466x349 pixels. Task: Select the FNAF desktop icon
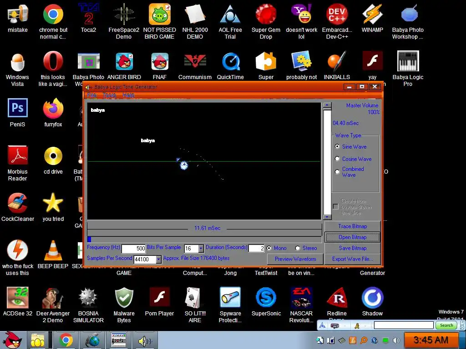pyautogui.click(x=160, y=65)
